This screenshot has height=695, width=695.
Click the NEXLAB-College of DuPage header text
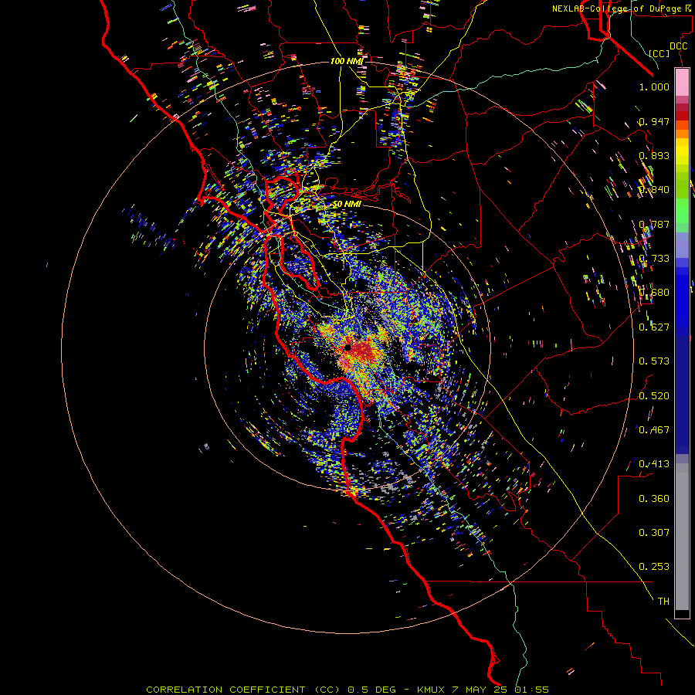(x=616, y=8)
